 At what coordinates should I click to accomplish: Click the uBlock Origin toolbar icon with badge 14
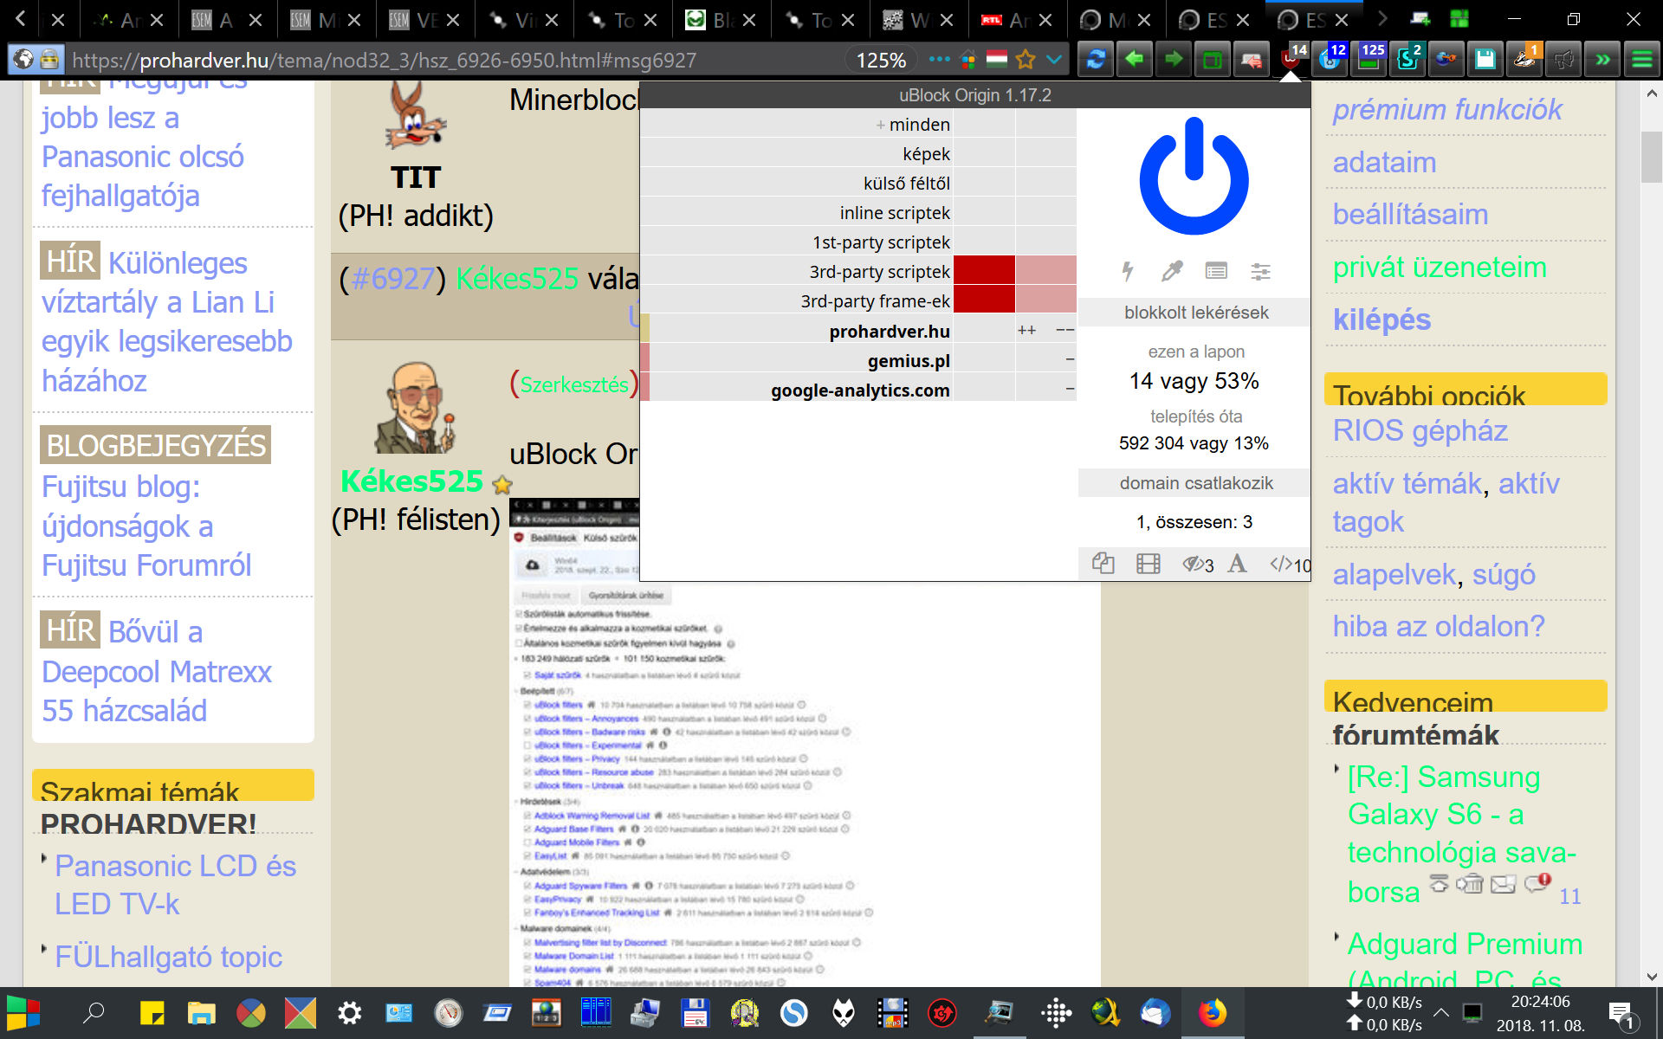tap(1291, 59)
